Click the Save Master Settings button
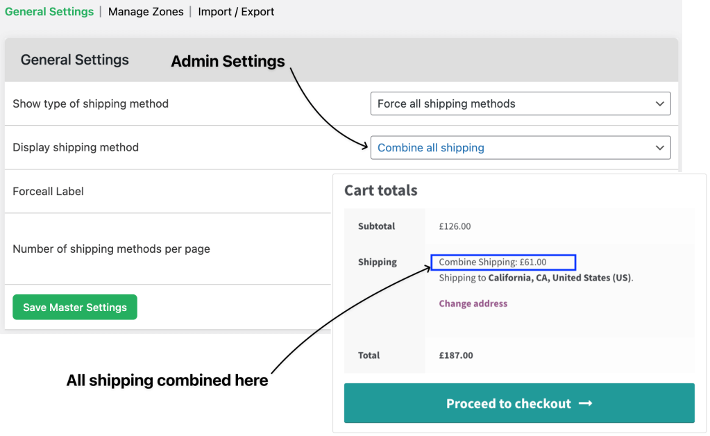 (75, 307)
